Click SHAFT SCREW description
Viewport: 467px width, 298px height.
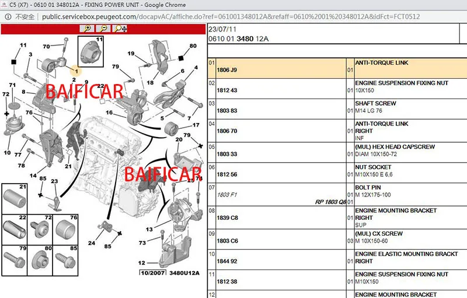point(375,103)
